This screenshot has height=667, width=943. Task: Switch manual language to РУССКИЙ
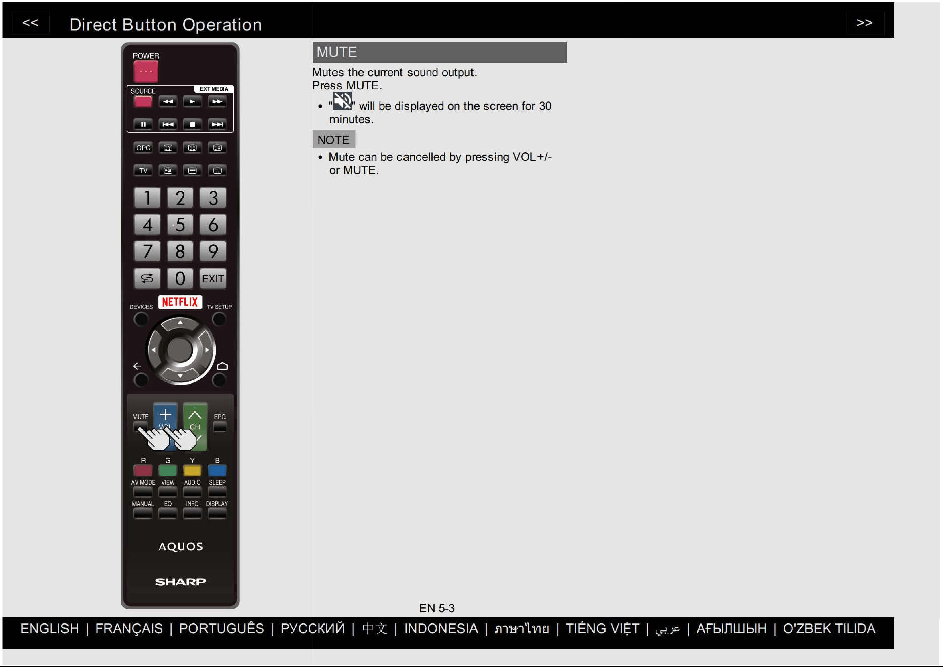(312, 629)
